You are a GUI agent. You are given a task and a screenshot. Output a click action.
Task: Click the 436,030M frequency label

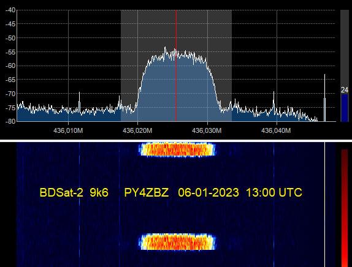(207, 130)
